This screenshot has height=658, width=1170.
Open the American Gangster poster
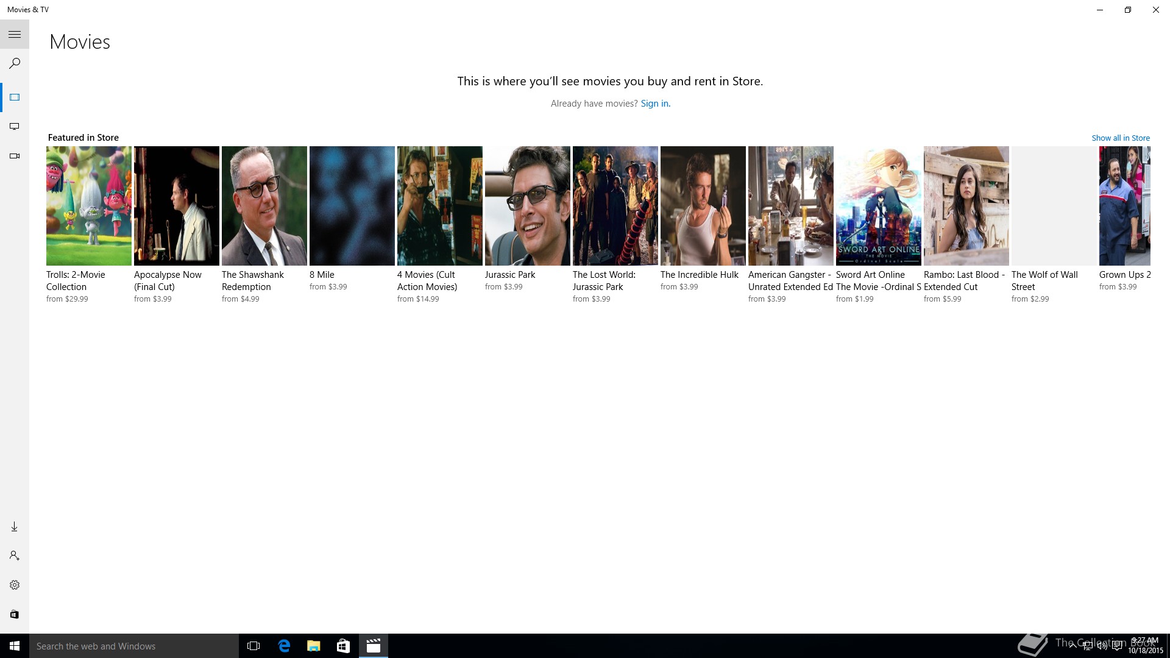[791, 206]
